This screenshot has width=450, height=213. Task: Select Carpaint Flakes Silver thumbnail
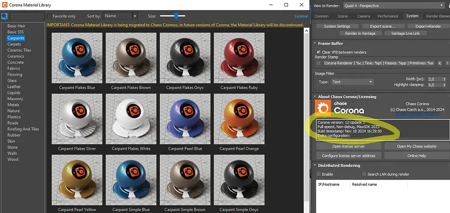click(x=77, y=119)
